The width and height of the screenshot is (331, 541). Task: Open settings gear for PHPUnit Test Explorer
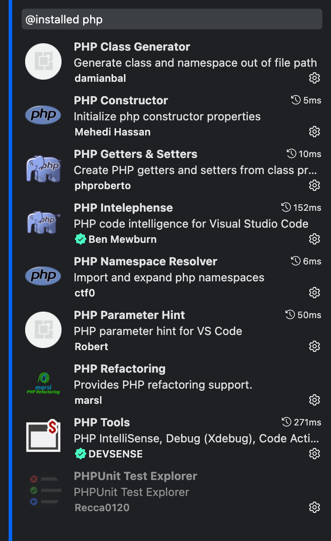coord(315,507)
